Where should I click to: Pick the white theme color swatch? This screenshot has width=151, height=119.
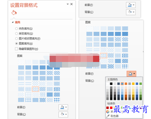pyautogui.click(x=108, y=84)
